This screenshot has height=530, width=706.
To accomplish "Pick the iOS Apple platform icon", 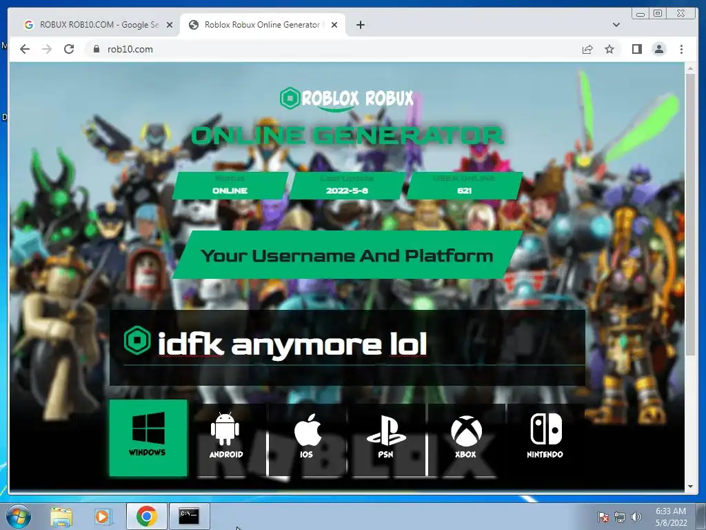I will pos(307,435).
